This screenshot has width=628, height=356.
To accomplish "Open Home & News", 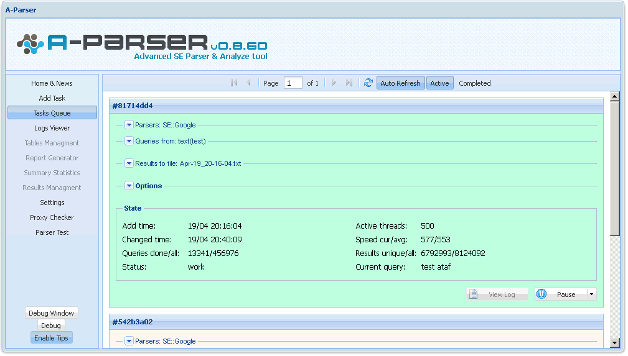I will click(x=52, y=83).
